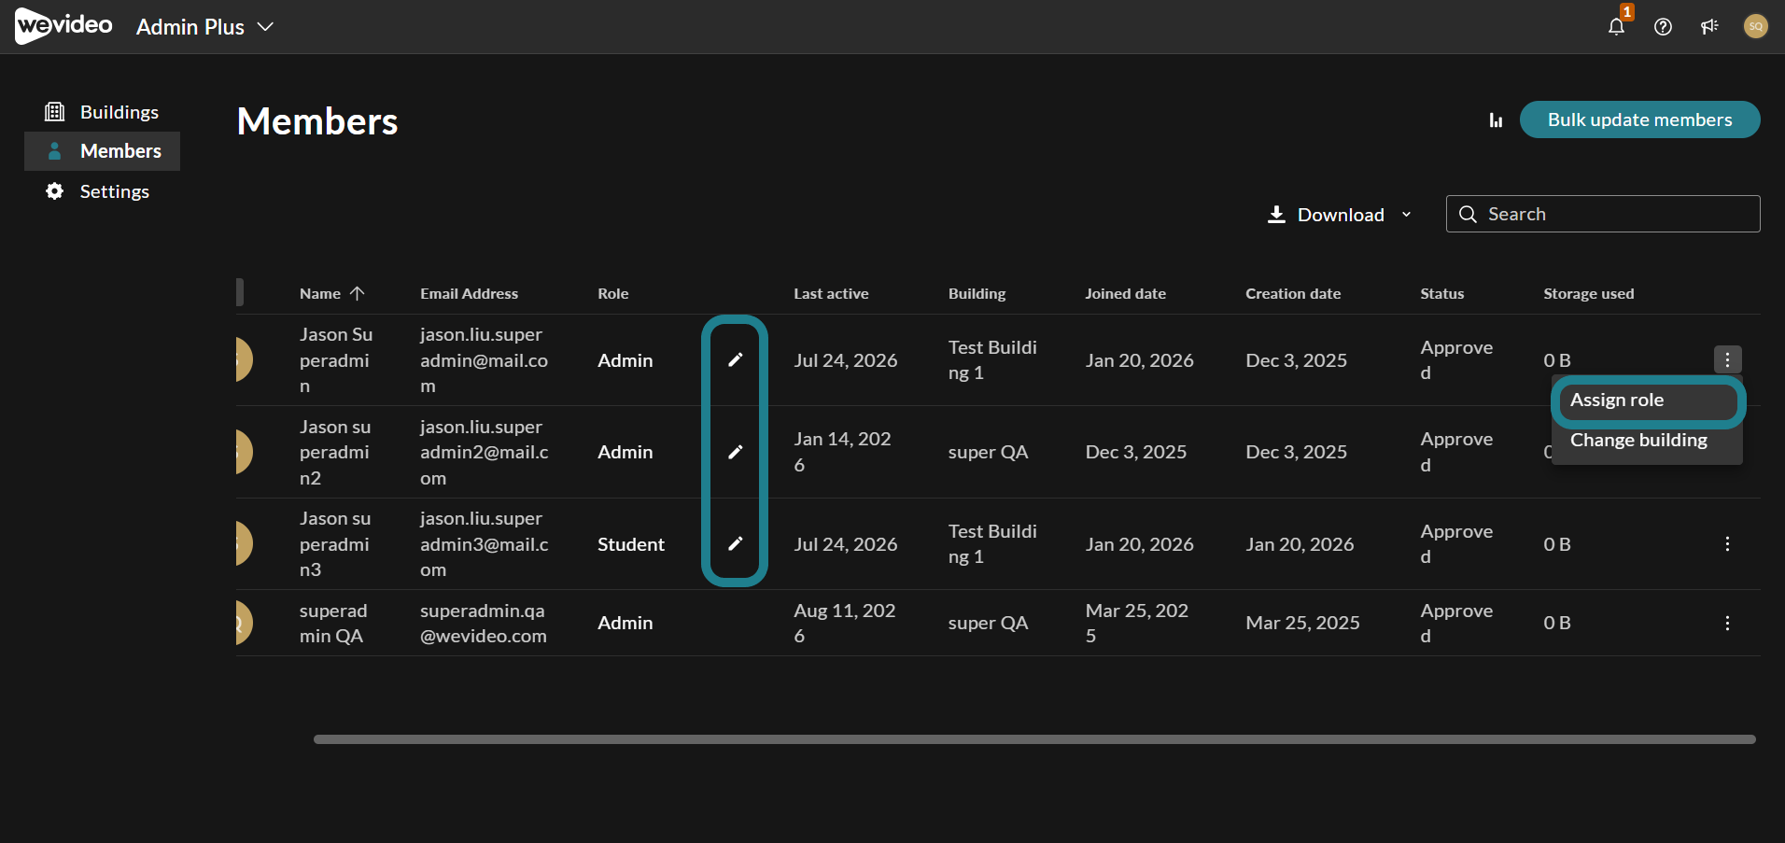The width and height of the screenshot is (1785, 843).
Task: Sort by the Name column arrow
Action: click(357, 293)
